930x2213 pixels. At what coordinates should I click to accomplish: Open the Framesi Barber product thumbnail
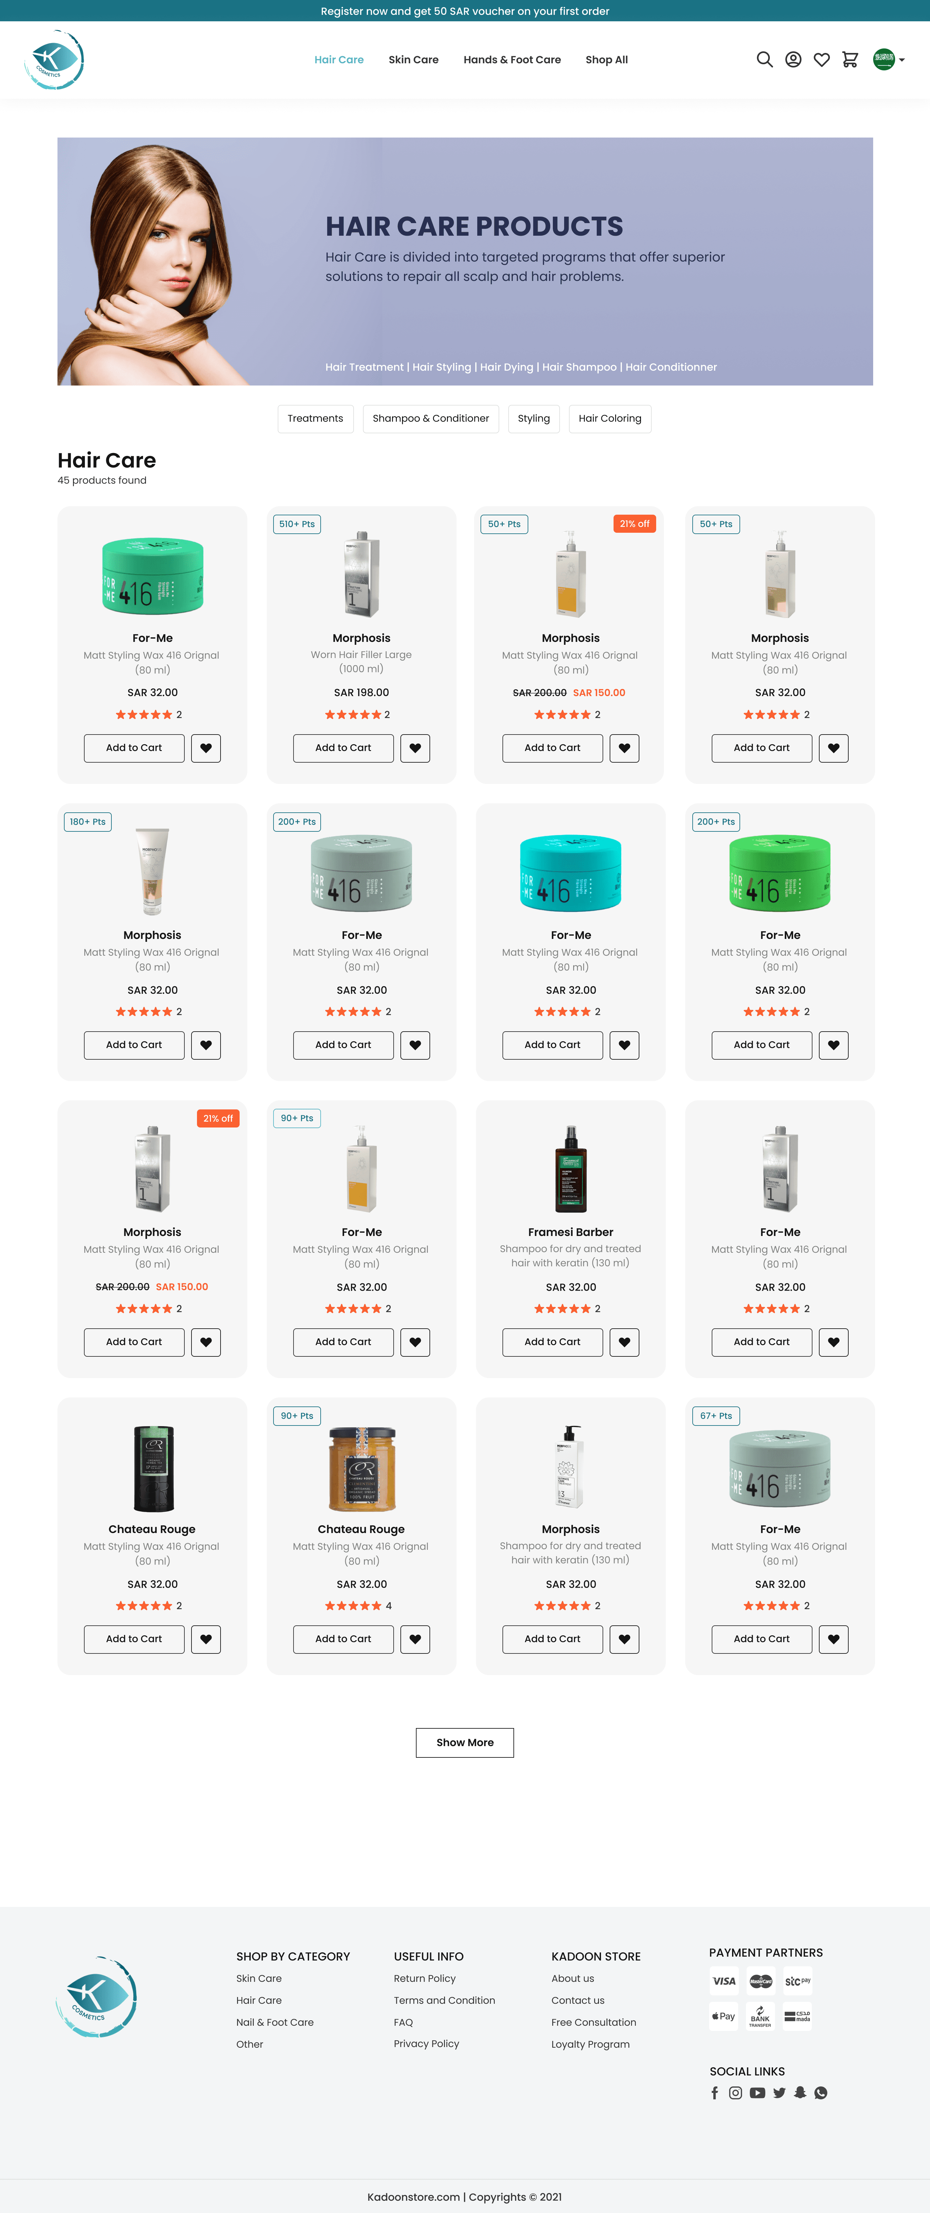[x=571, y=1168]
